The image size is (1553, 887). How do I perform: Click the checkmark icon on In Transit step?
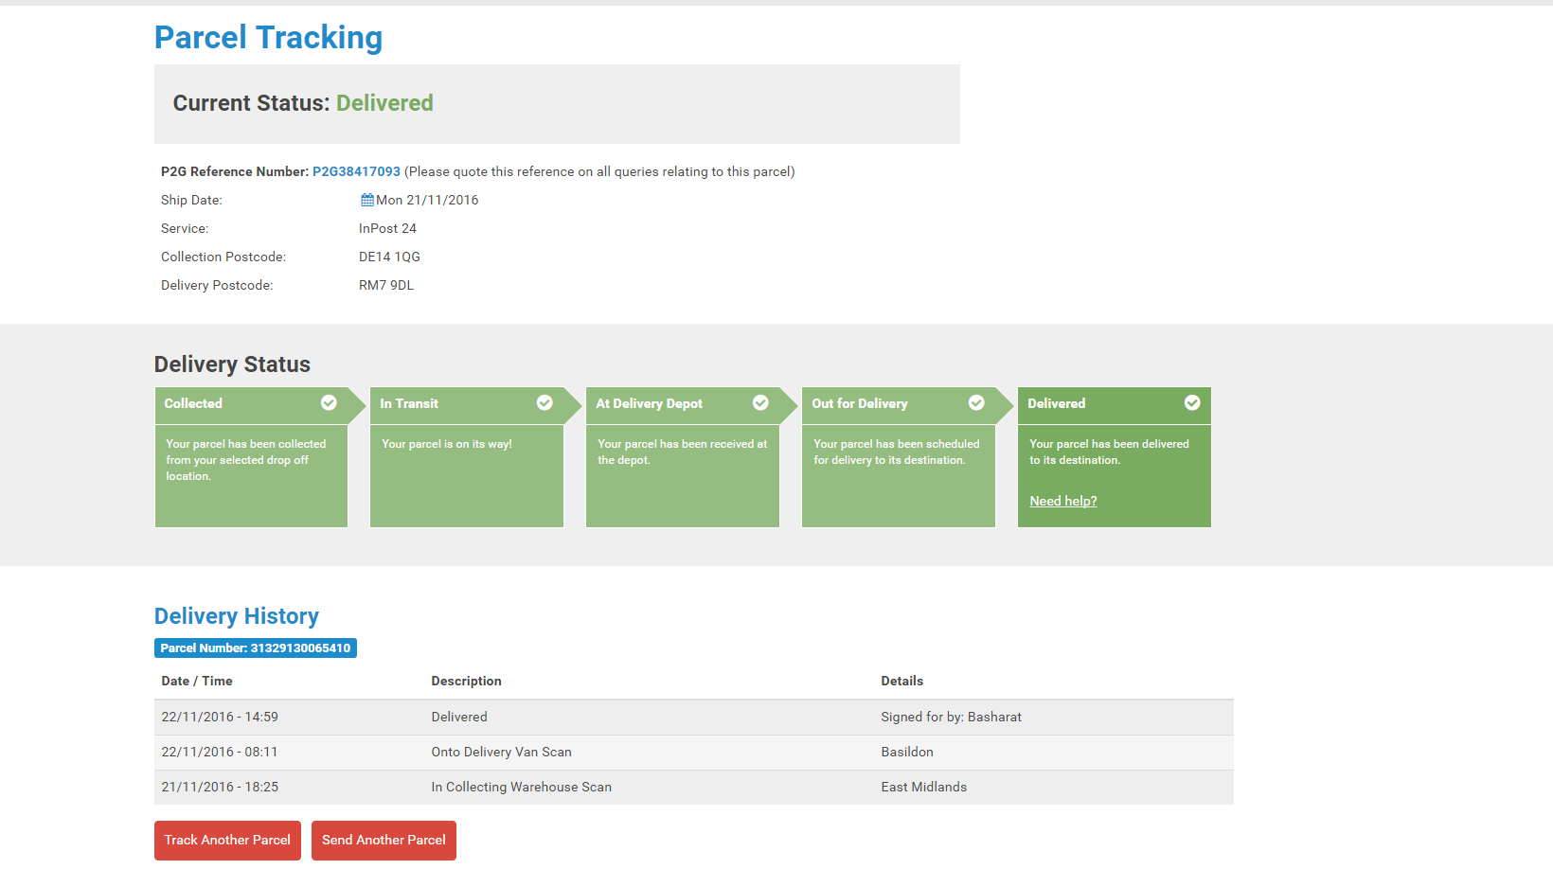click(544, 402)
